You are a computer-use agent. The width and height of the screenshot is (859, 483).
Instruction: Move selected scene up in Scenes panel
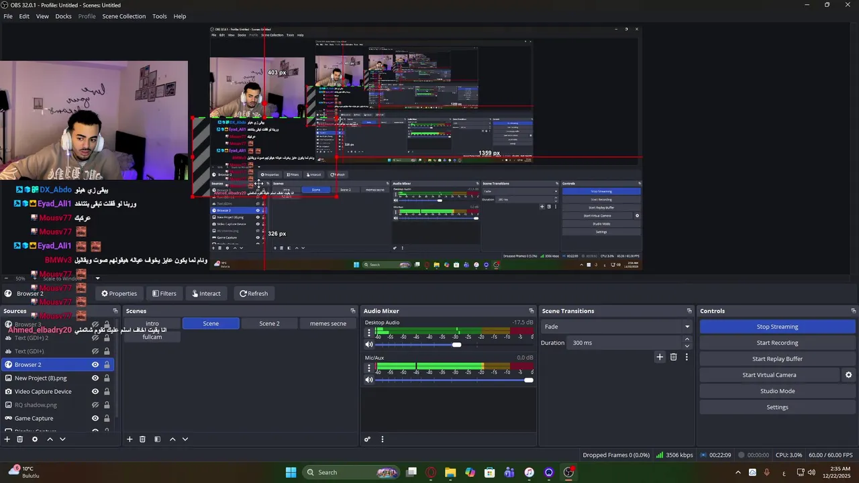pos(172,439)
